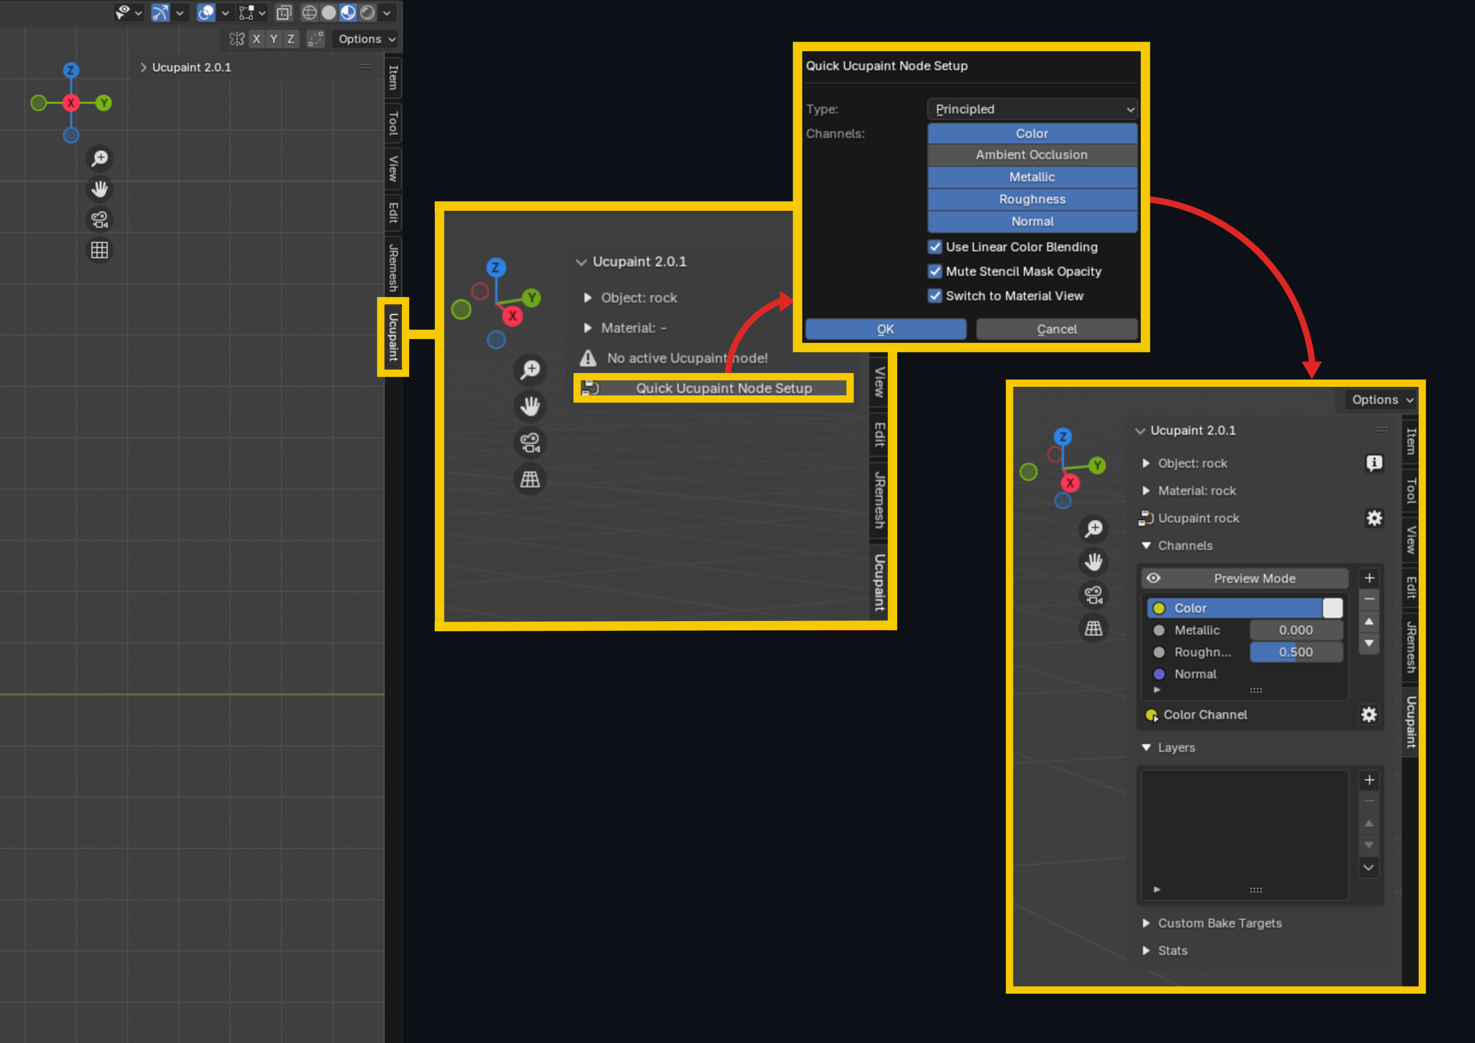Remove the selected channel with the minus button
The image size is (1475, 1043).
point(1369,599)
